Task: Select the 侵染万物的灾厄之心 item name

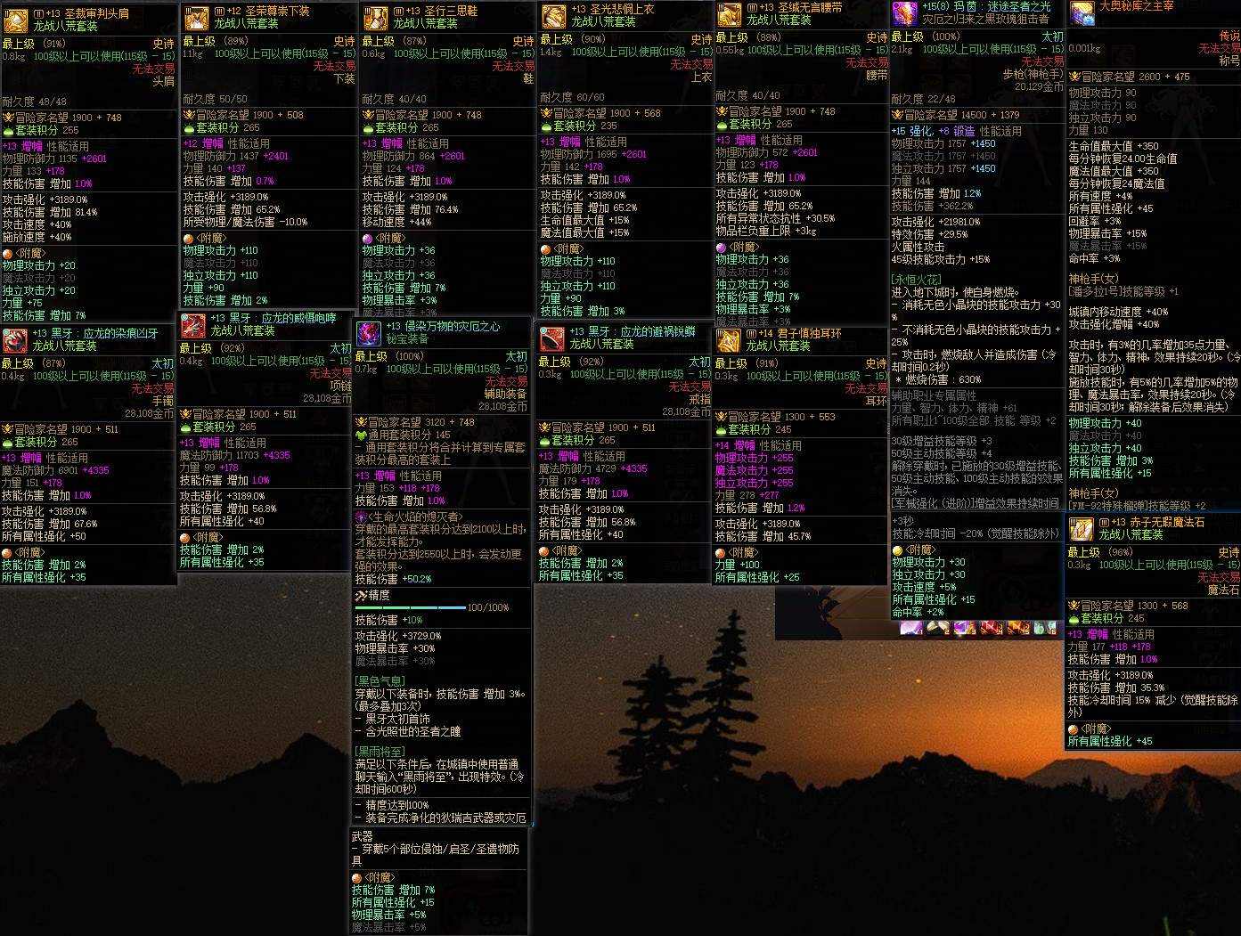Action: (x=453, y=327)
